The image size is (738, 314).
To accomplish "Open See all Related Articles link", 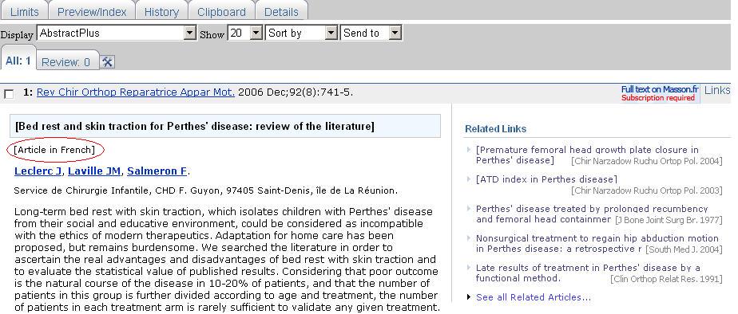I will click(534, 297).
